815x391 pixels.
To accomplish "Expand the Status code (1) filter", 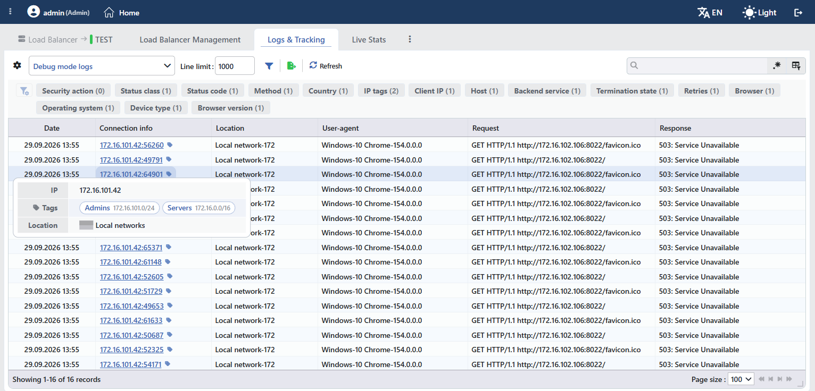I will click(213, 91).
